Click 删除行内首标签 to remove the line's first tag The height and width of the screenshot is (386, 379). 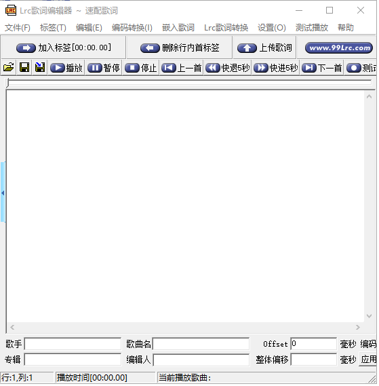tap(180, 47)
